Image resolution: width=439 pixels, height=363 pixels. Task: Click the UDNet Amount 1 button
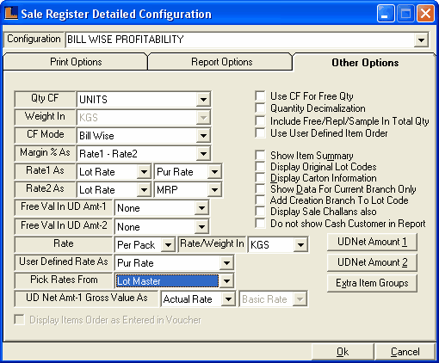pyautogui.click(x=372, y=242)
